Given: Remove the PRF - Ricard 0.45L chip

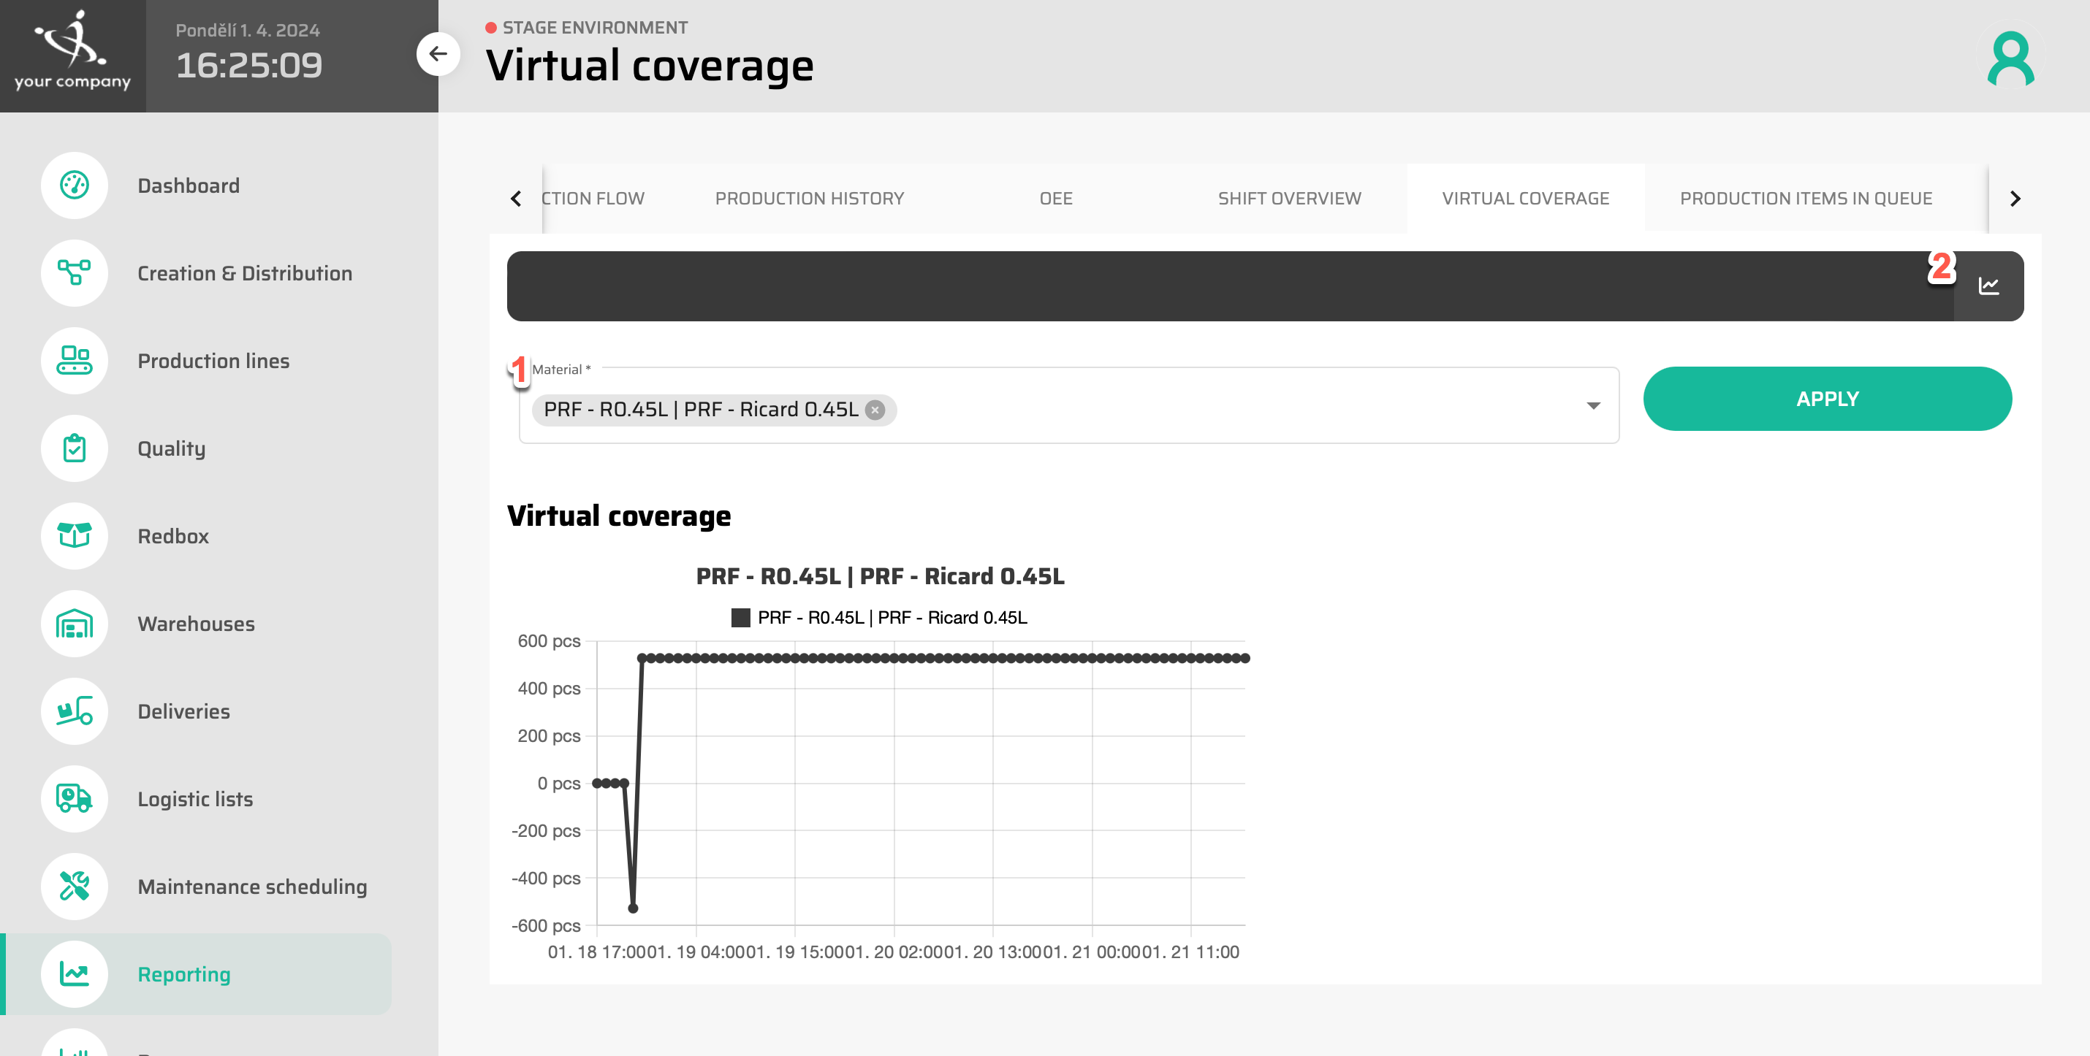Looking at the screenshot, I should [x=875, y=410].
